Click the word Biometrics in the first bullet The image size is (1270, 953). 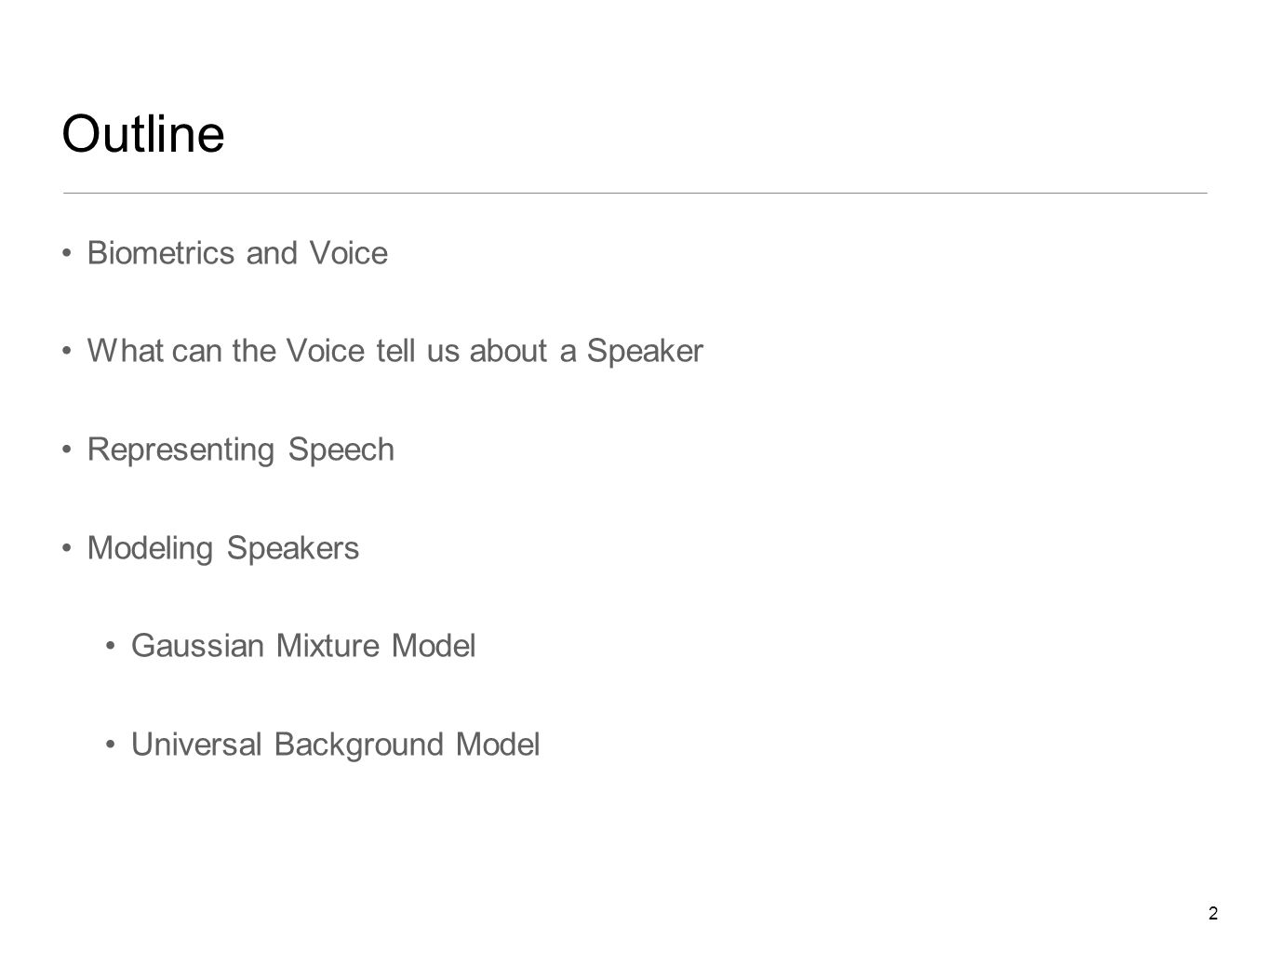[161, 253]
